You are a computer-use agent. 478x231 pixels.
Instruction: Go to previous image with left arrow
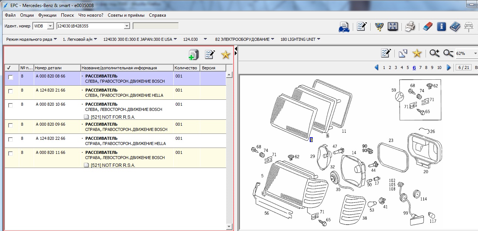coord(376,67)
